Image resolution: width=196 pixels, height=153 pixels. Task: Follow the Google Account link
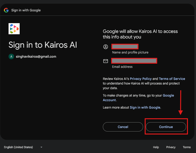tap(168, 96)
